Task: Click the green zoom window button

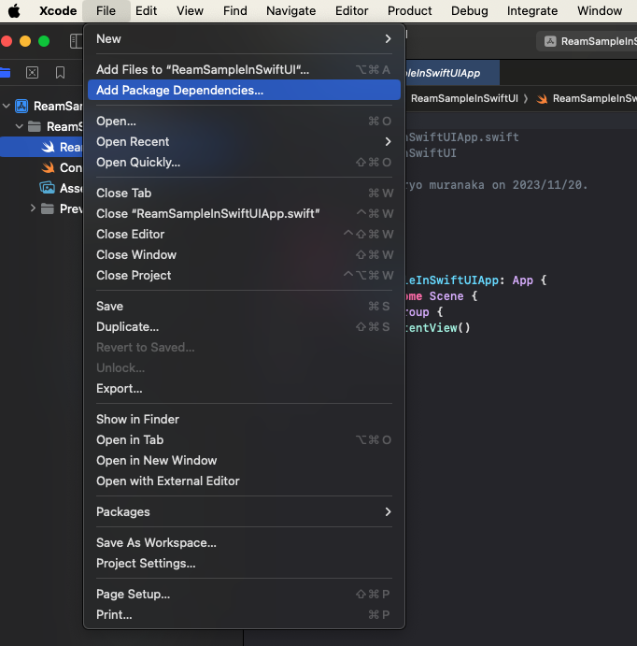Action: (43, 41)
